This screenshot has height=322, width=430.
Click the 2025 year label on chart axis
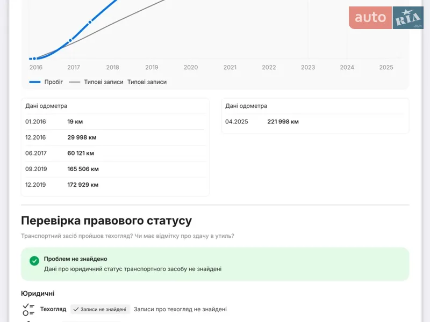[386, 68]
